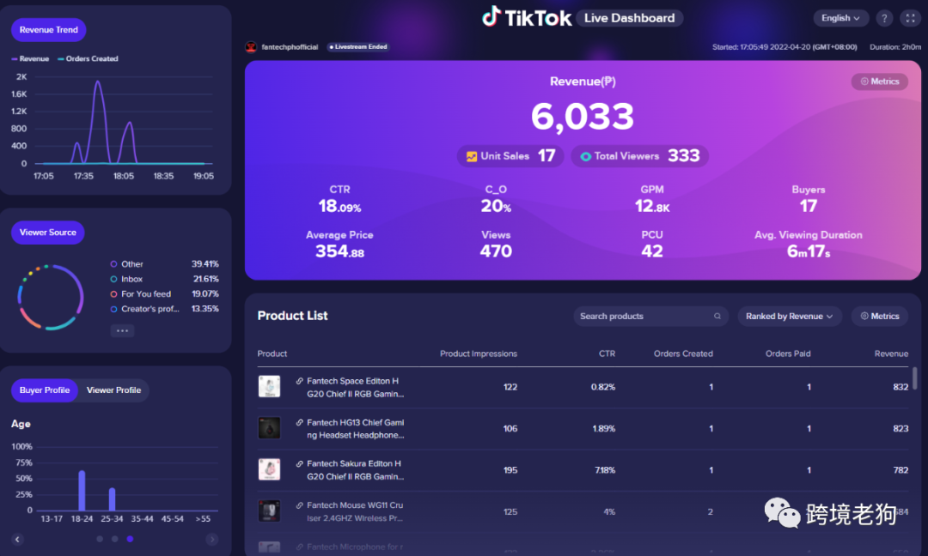The image size is (928, 556).
Task: Open the English language dropdown
Action: 840,18
